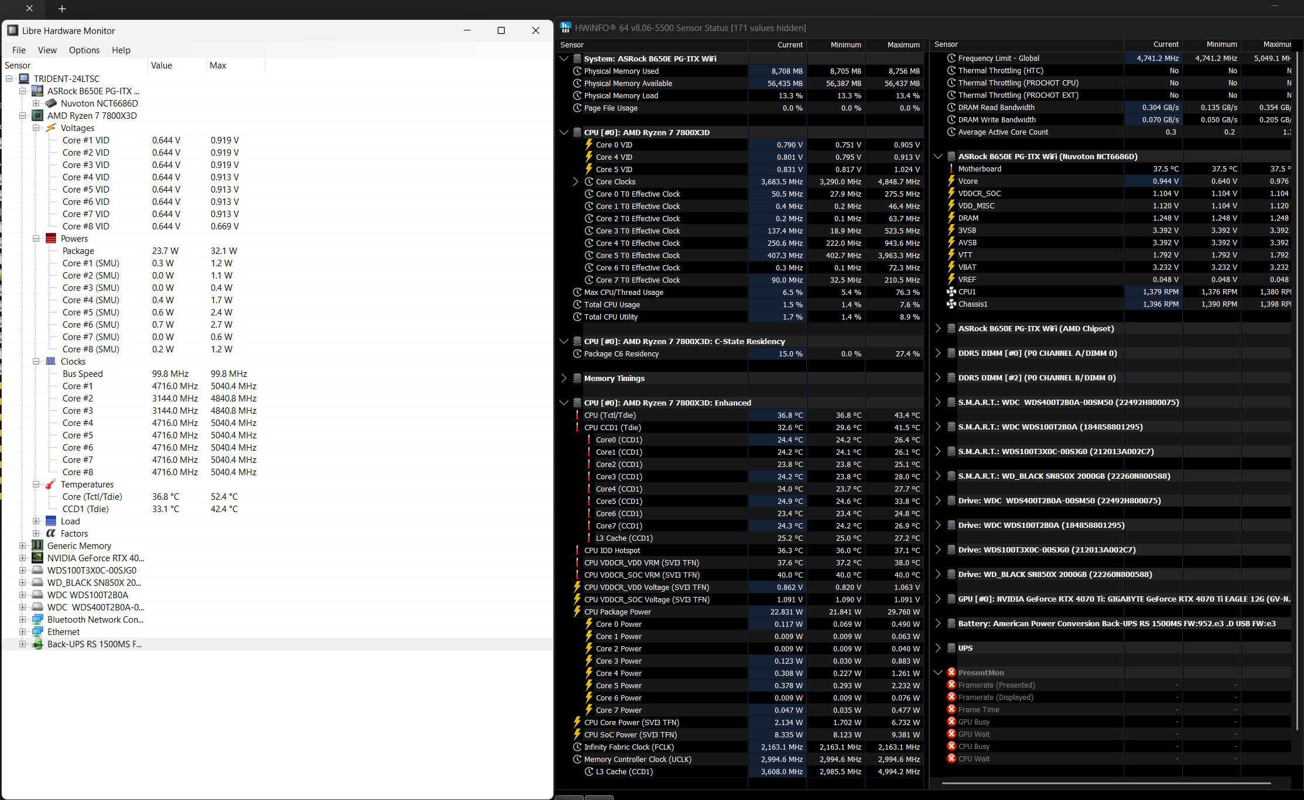Image resolution: width=1304 pixels, height=800 pixels.
Task: Click the TRIDENT-24LTSC computer icon
Action: click(24, 78)
